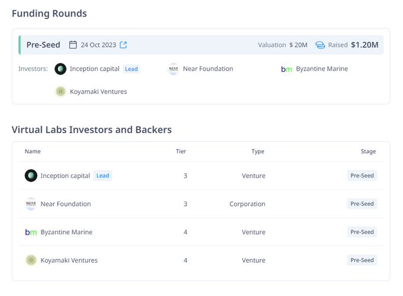
Task: Click Virtual Labs Investors and Backers heading
Action: 92,130
